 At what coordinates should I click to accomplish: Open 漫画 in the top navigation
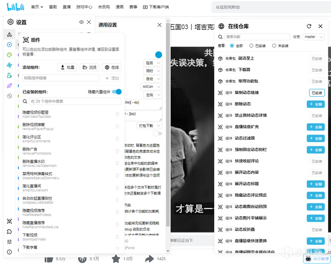(120, 7)
